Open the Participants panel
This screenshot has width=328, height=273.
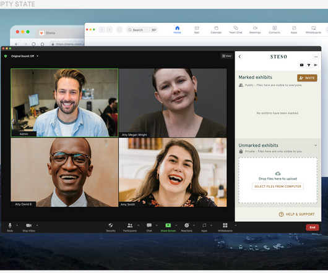(x=130, y=227)
